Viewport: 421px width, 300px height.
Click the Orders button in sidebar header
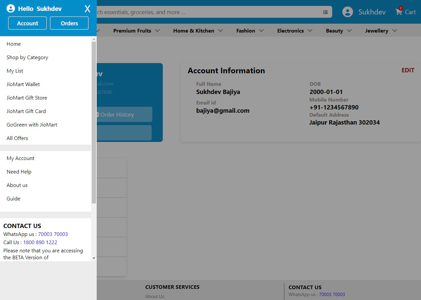pos(69,23)
